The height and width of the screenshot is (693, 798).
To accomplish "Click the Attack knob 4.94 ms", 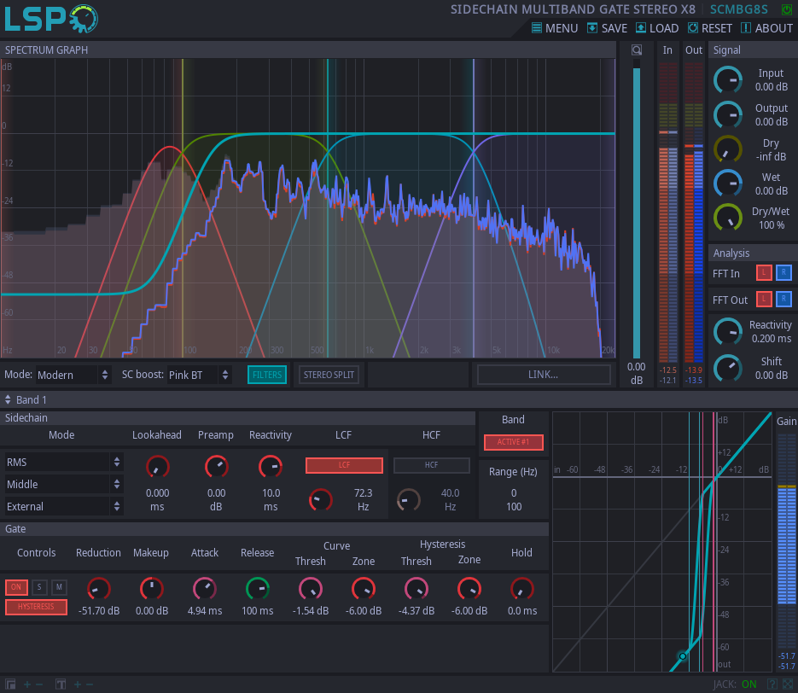I will pyautogui.click(x=205, y=589).
